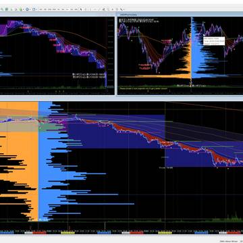Select the H1 timeframe button
Screen dimensions: 243x243
click(59, 9)
